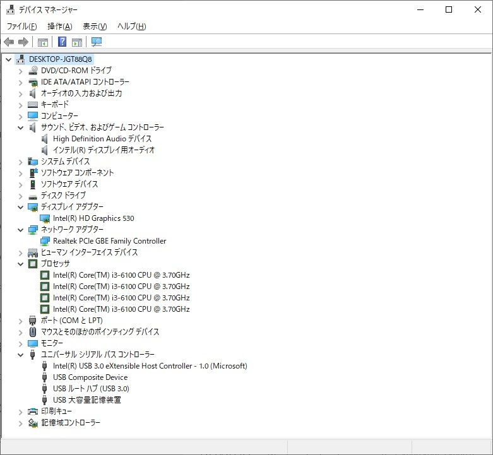493x455 pixels.
Task: Click the ヒューマン インターフェイス デバイス icon
Action: (33, 252)
